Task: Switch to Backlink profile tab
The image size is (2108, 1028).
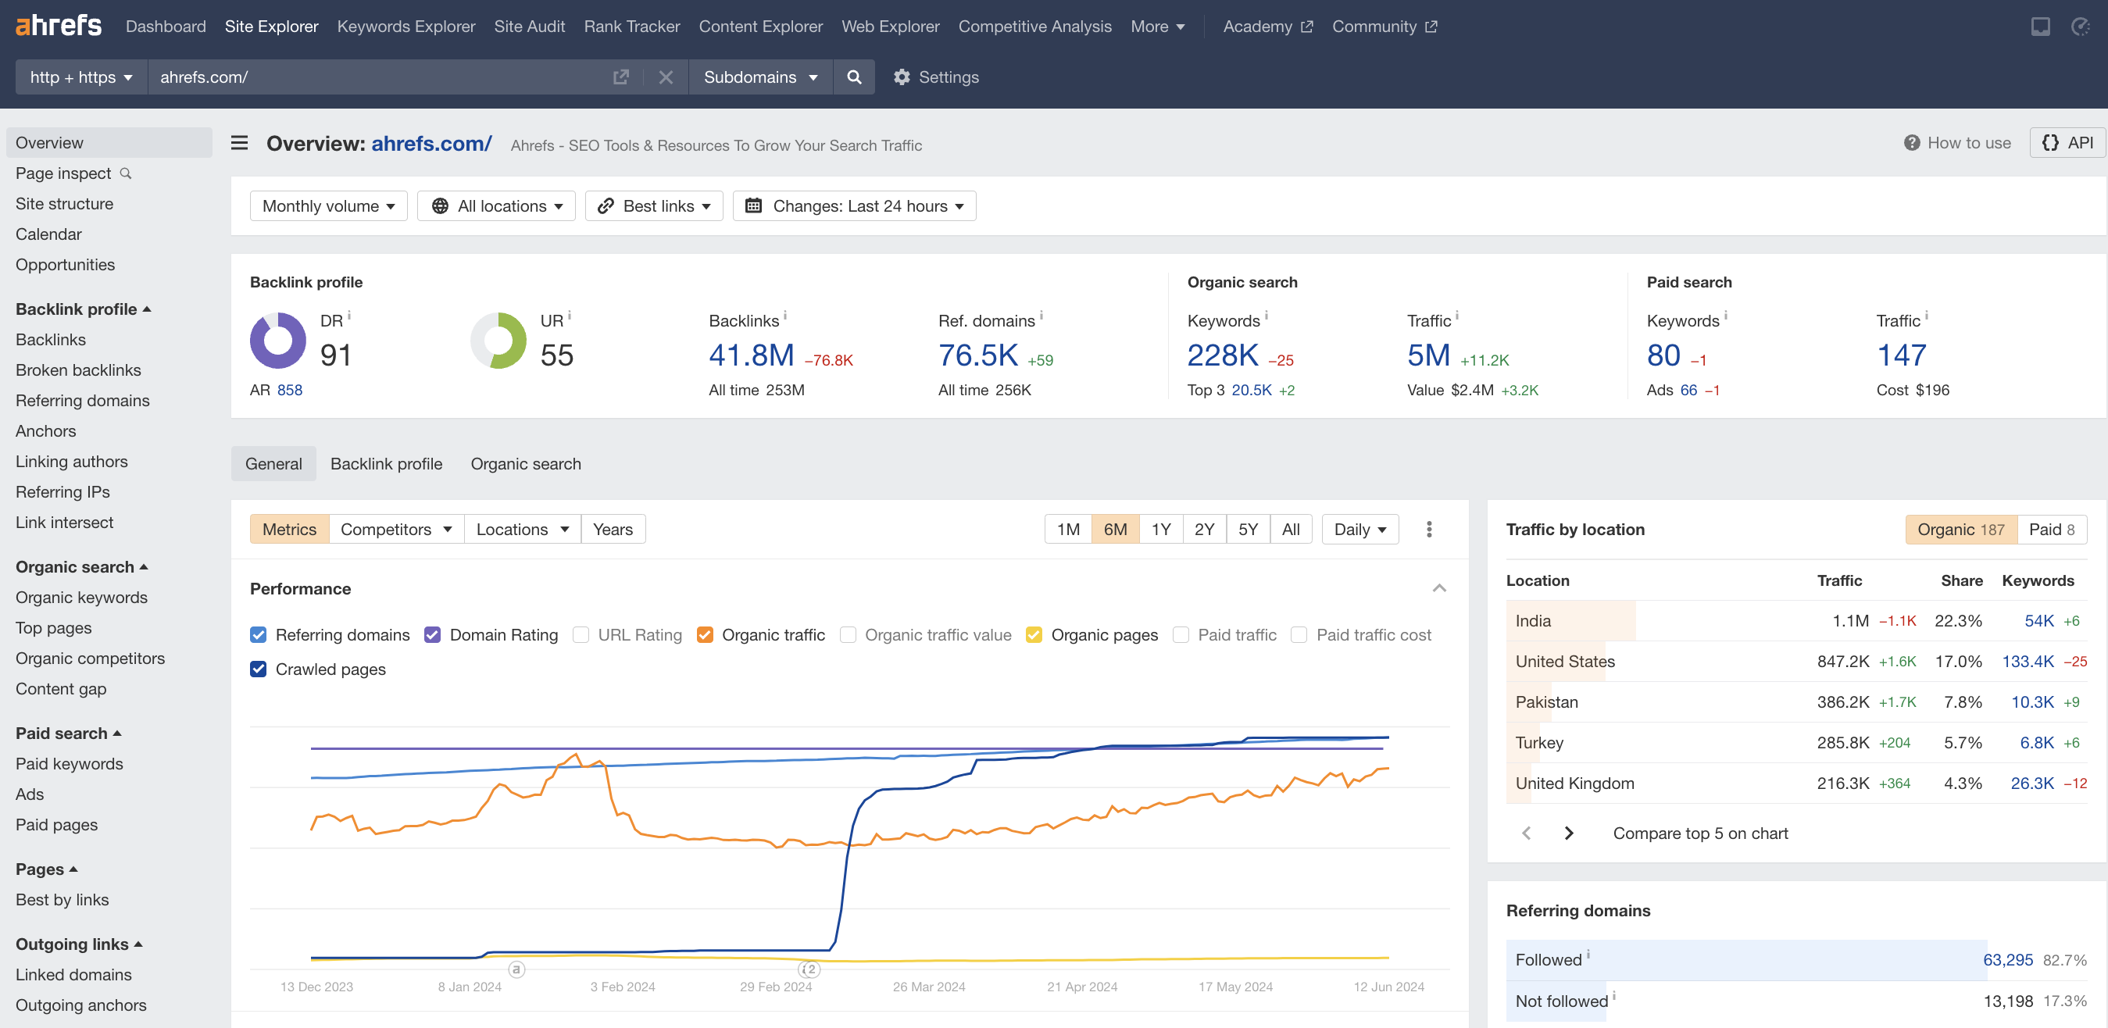Action: tap(386, 464)
